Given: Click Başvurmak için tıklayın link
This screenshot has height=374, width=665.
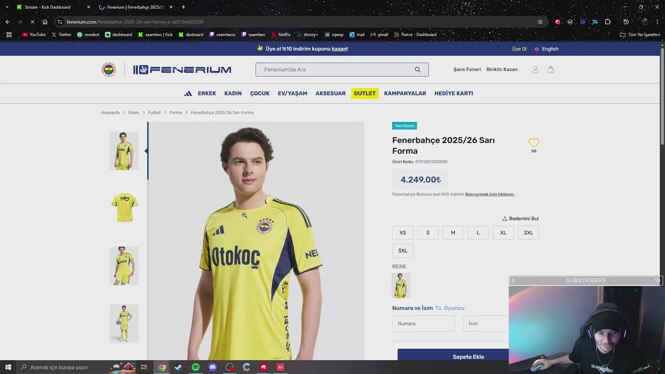Looking at the screenshot, I should click(x=490, y=194).
